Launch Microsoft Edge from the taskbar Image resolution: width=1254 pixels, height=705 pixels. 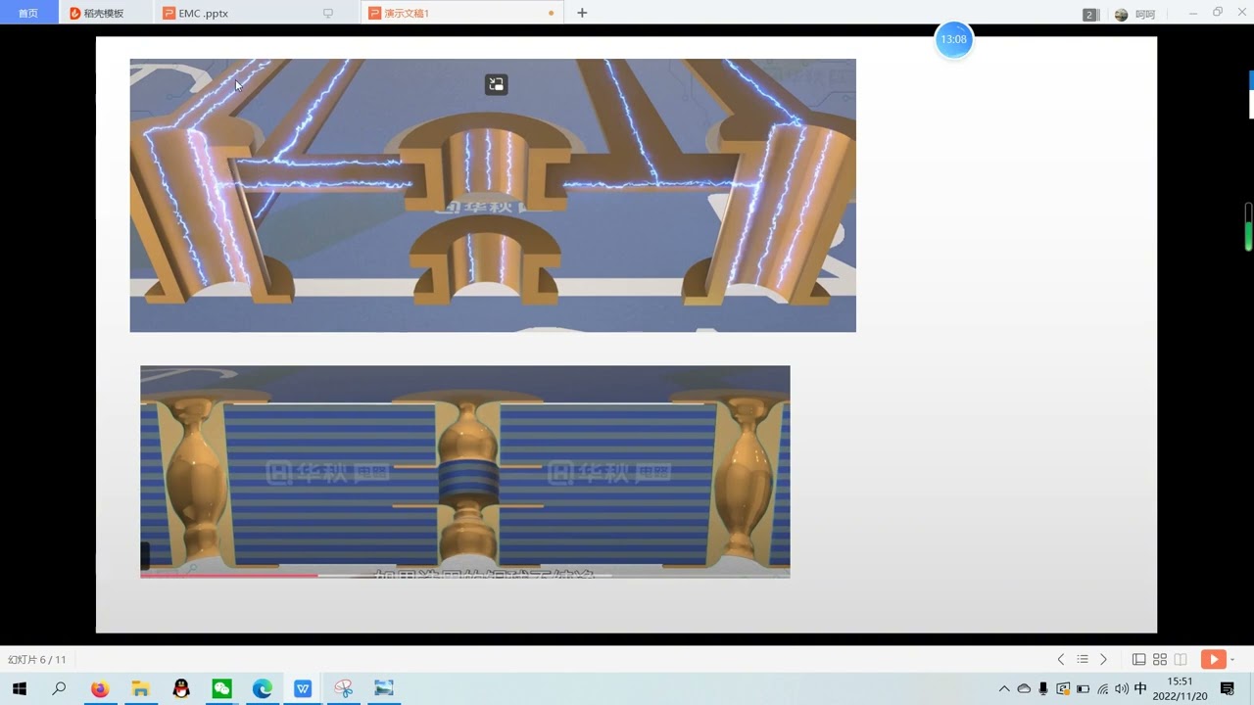263,689
